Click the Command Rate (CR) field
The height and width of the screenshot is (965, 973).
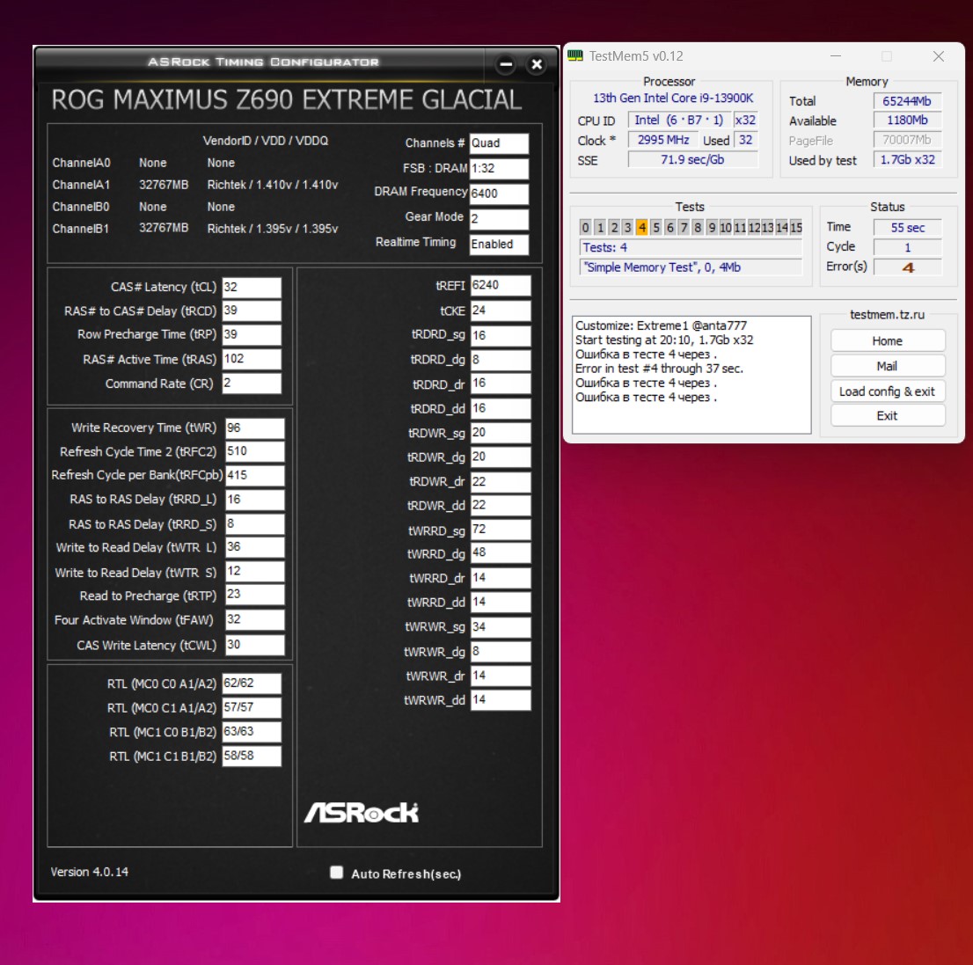pyautogui.click(x=252, y=383)
